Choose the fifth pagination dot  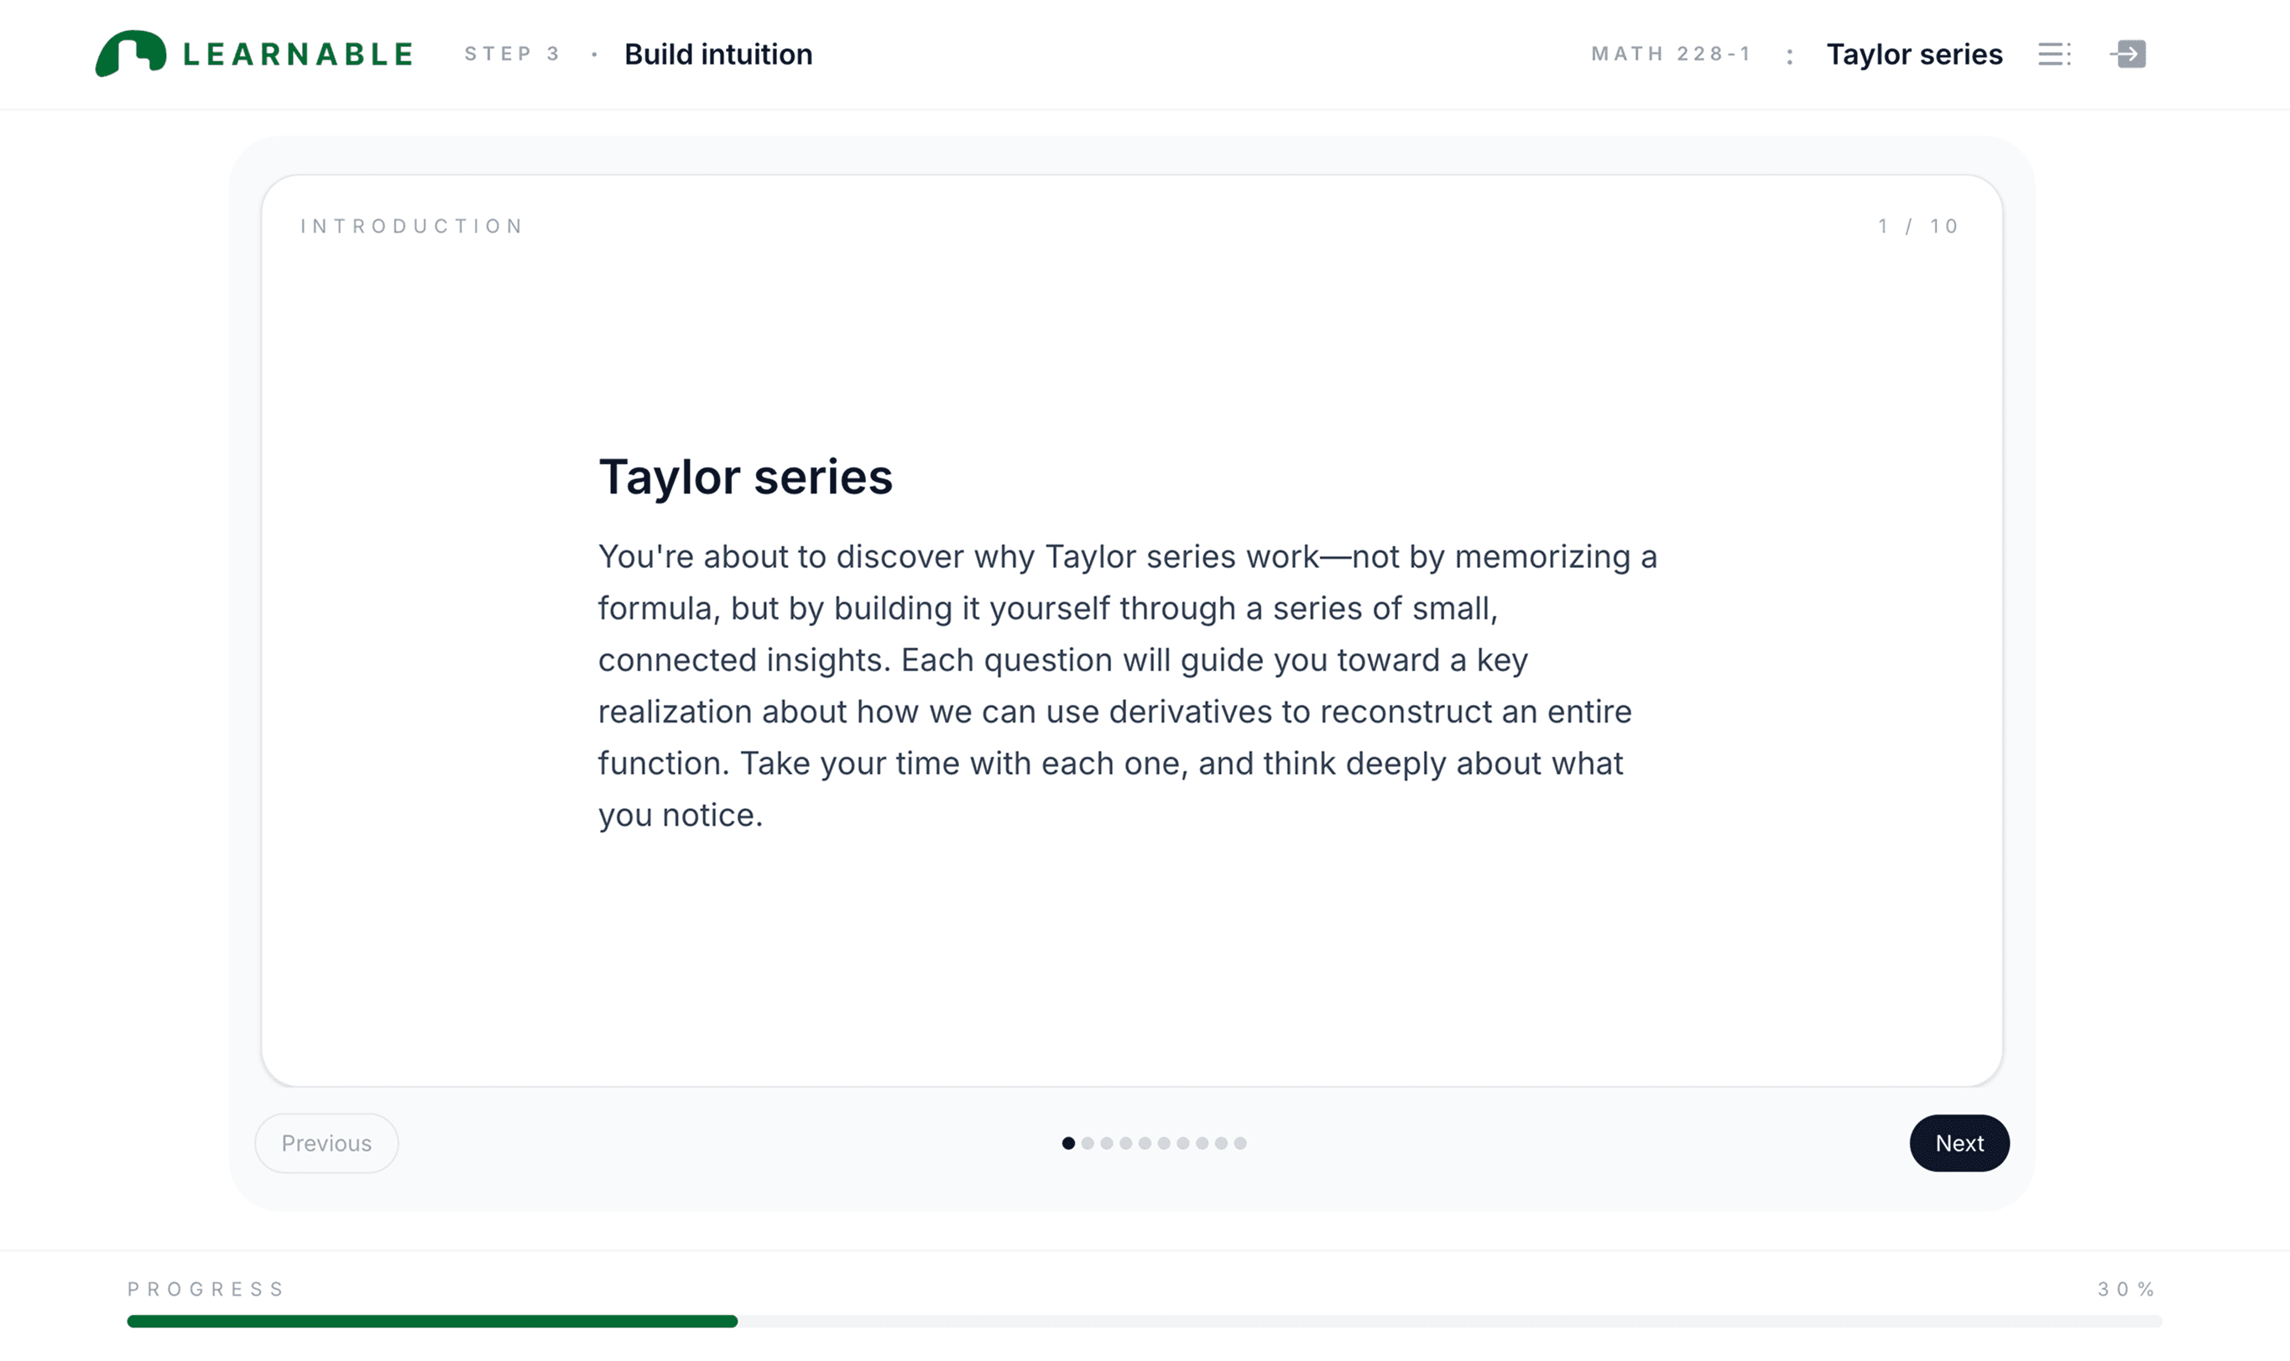tap(1145, 1143)
